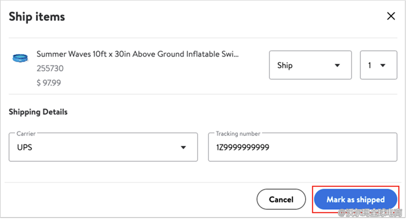Click the Shipping Details section heading

click(38, 112)
